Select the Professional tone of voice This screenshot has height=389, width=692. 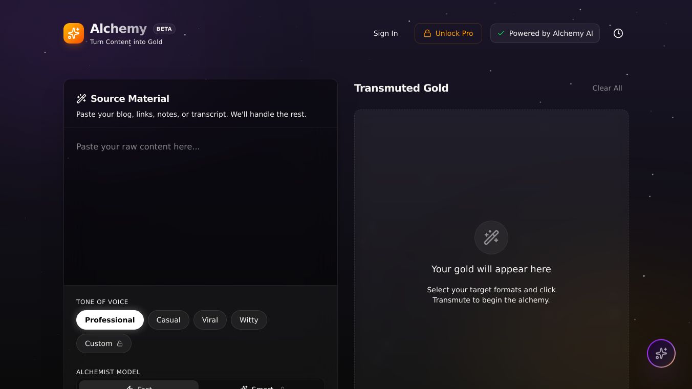click(110, 320)
